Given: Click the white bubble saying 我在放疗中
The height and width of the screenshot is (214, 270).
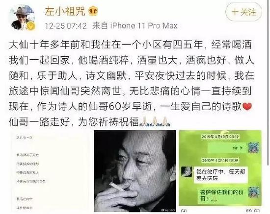Looking at the screenshot, I should [221, 175].
